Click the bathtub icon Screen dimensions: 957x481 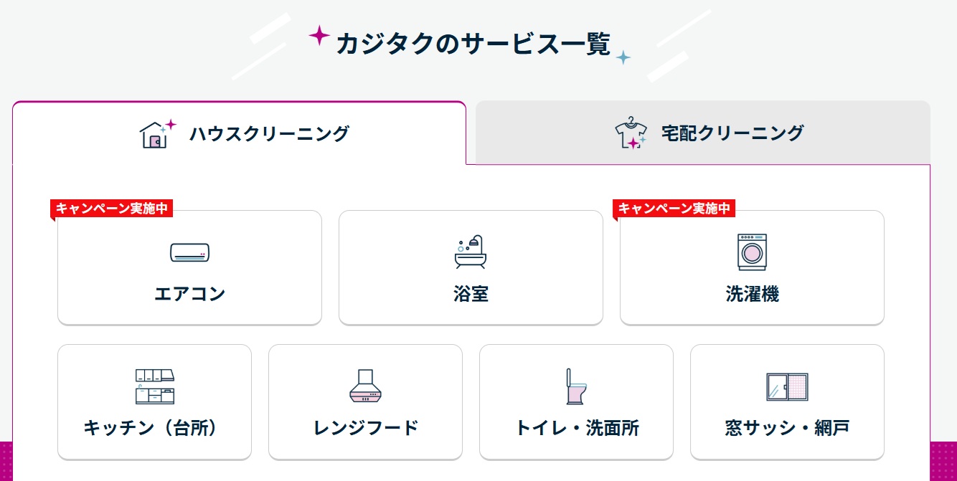471,252
